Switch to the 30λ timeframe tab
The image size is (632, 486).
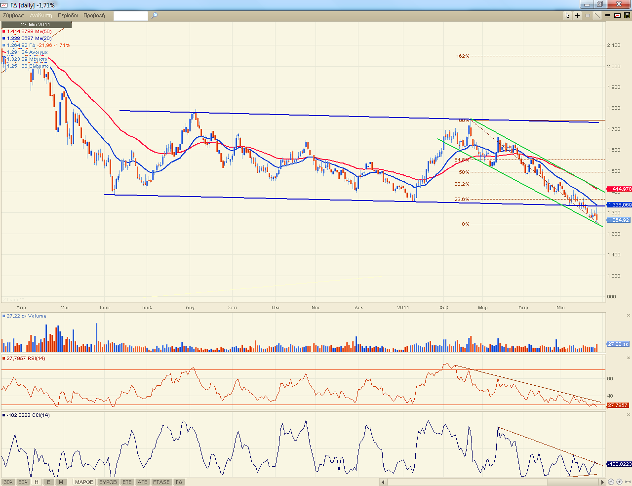(x=8, y=482)
